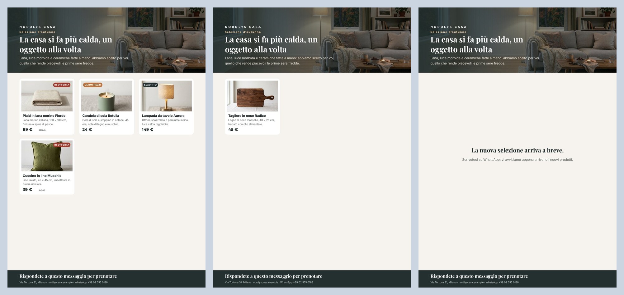The height and width of the screenshot is (295, 624).
Task: Click the IN OFFERTA badge on the plaid
Action: tap(62, 85)
